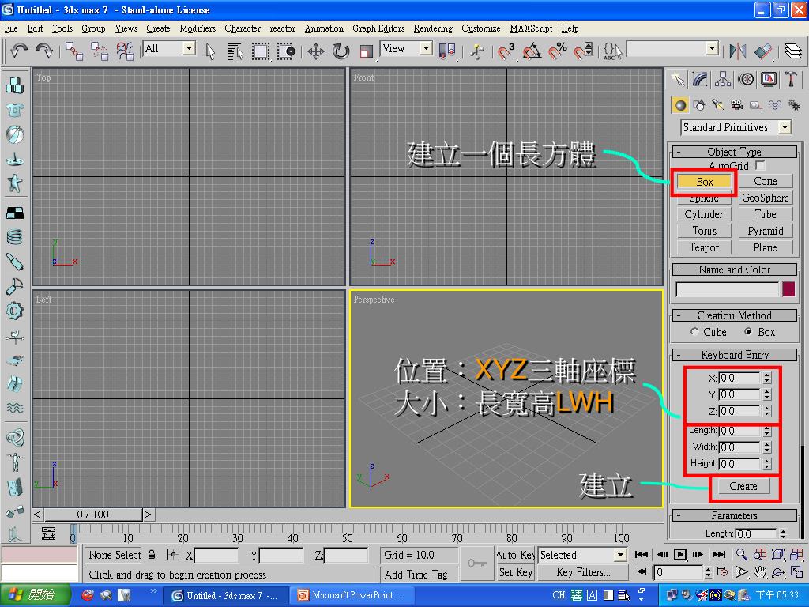The image size is (809, 607).
Task: Open the named selection sets dropdown
Action: point(713,48)
